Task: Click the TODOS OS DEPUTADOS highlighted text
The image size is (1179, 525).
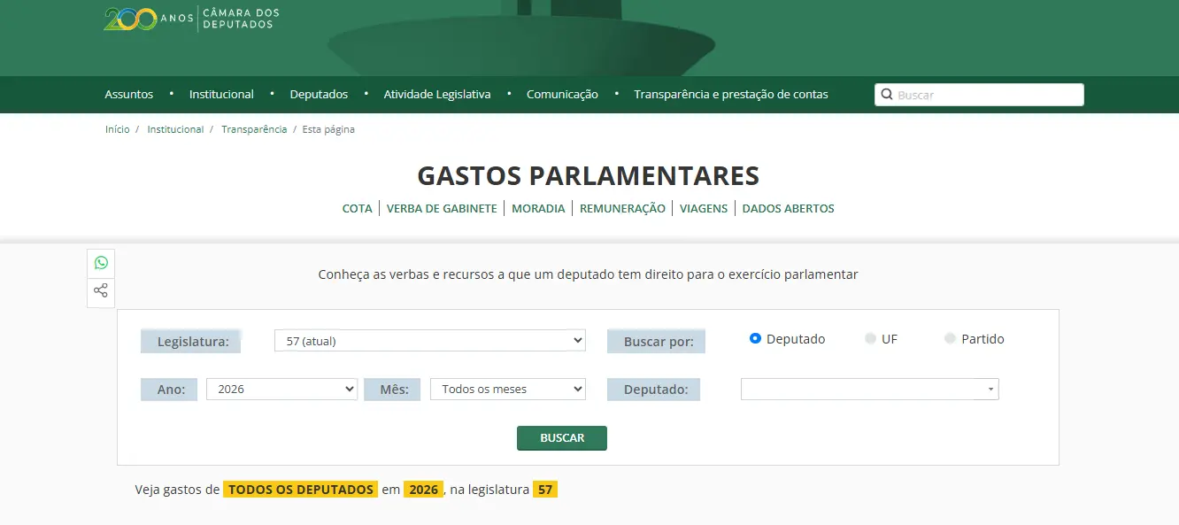Action: click(301, 490)
